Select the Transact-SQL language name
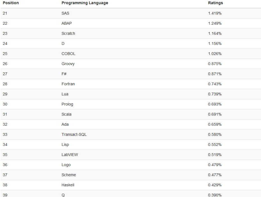 point(74,134)
